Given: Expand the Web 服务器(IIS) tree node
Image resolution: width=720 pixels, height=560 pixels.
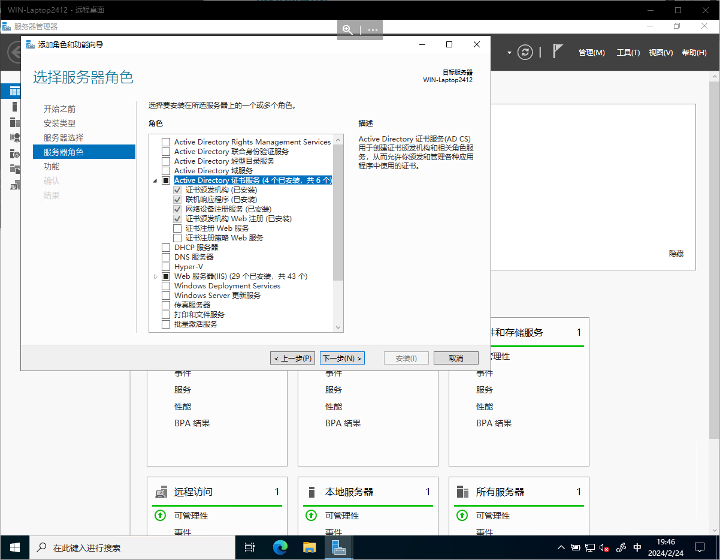Looking at the screenshot, I should (156, 276).
